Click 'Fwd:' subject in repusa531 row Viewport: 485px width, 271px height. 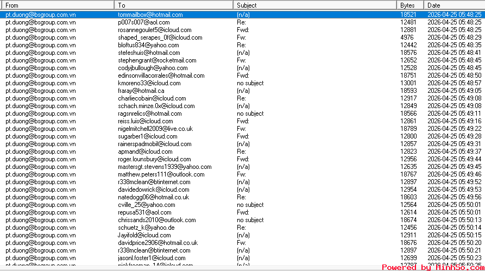tap(243, 212)
